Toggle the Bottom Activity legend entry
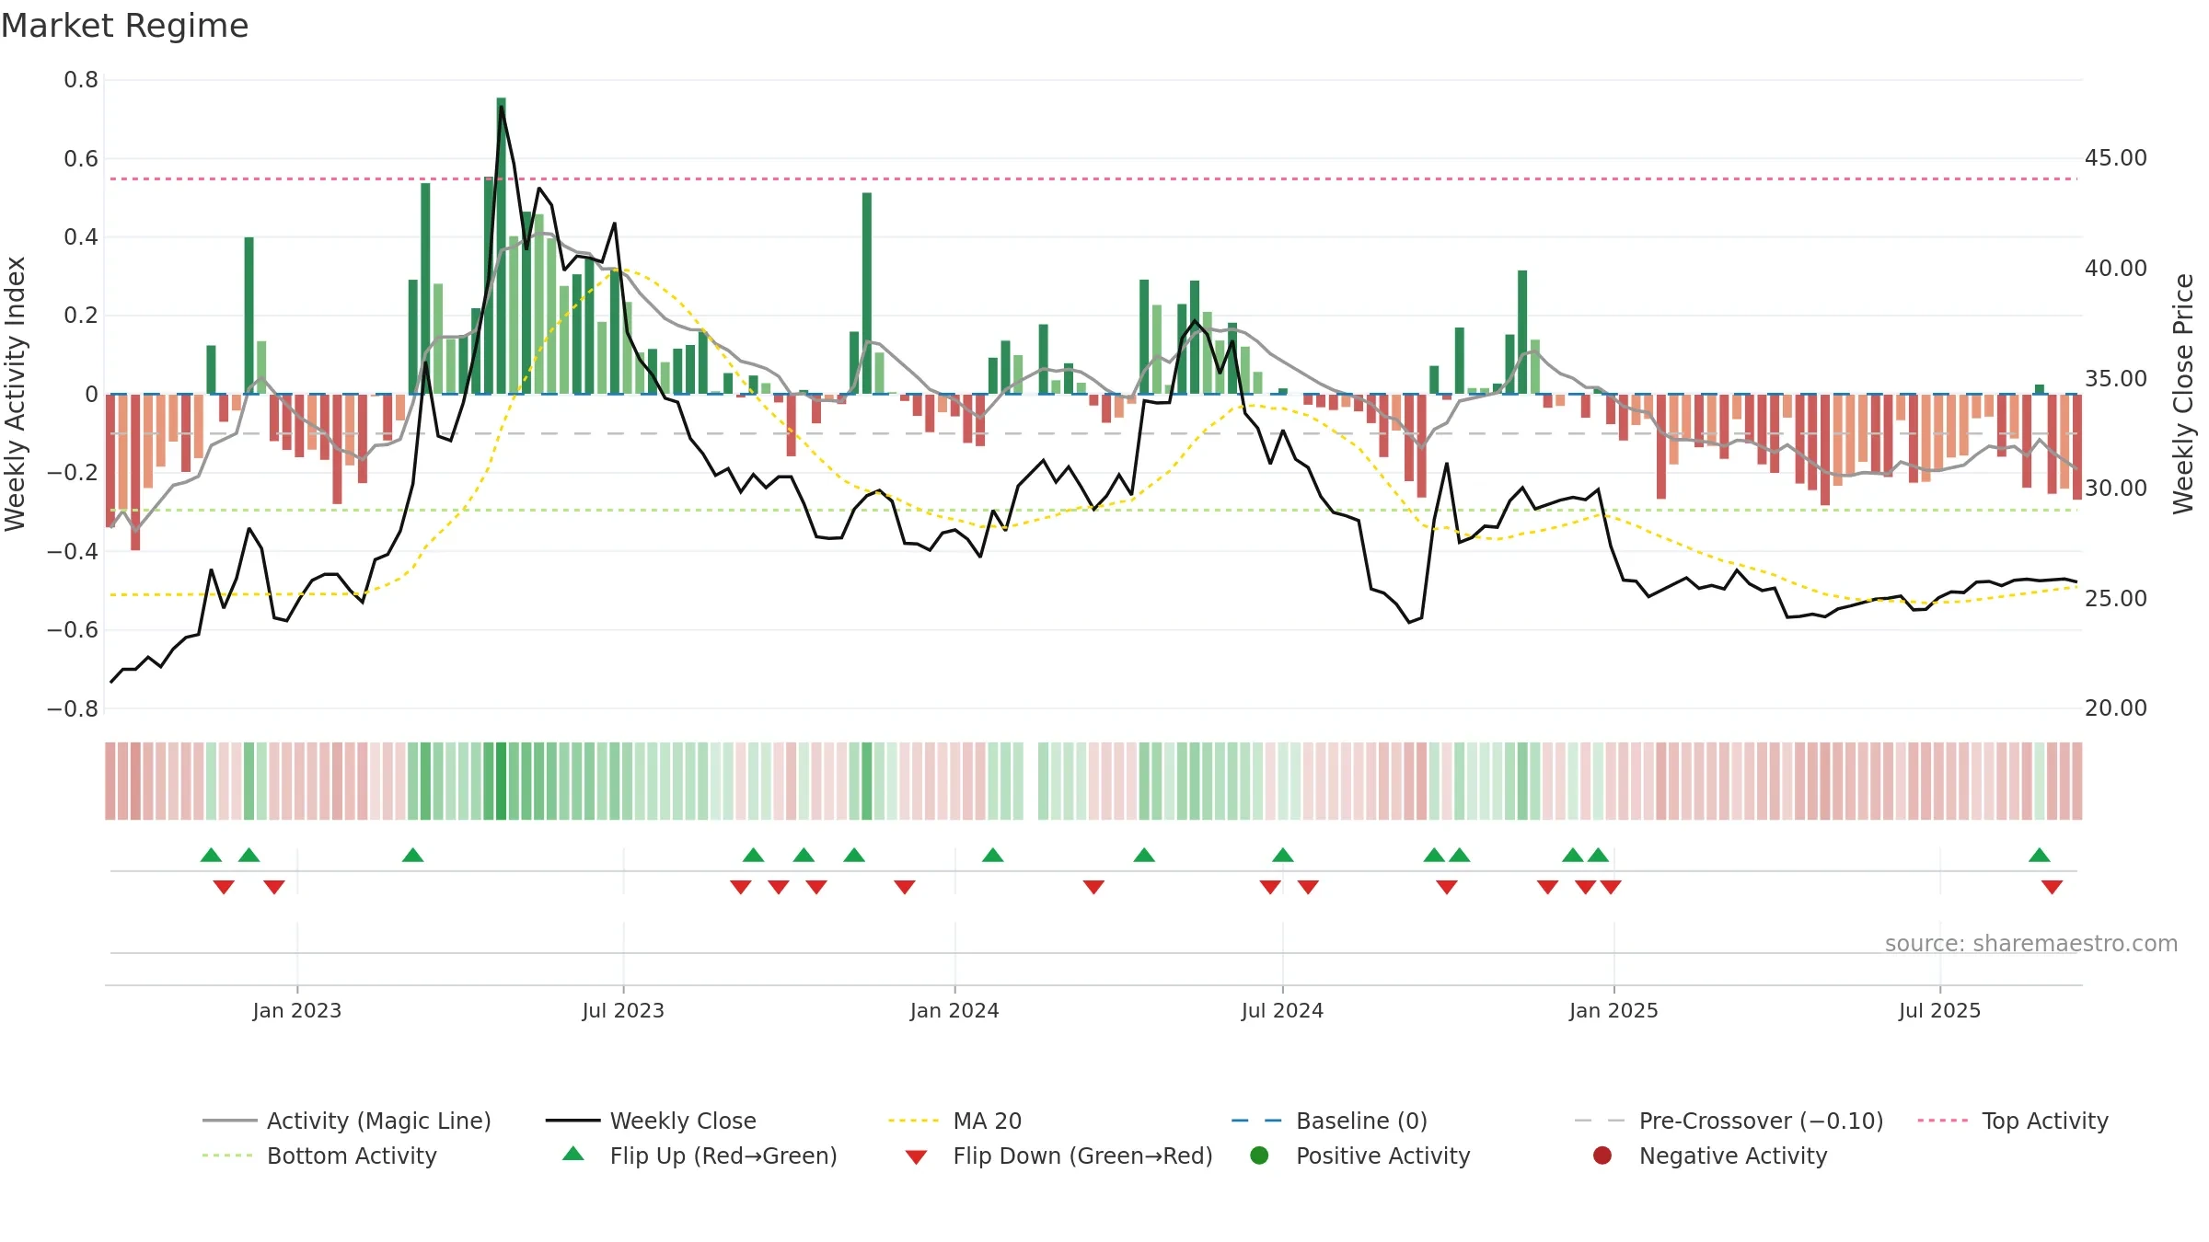2209x1242 pixels. point(319,1156)
